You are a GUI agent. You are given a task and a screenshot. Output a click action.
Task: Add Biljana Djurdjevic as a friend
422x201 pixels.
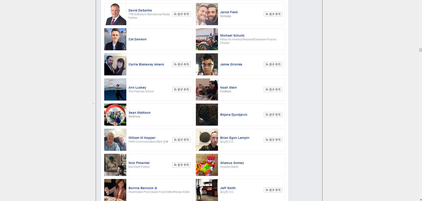(x=273, y=114)
